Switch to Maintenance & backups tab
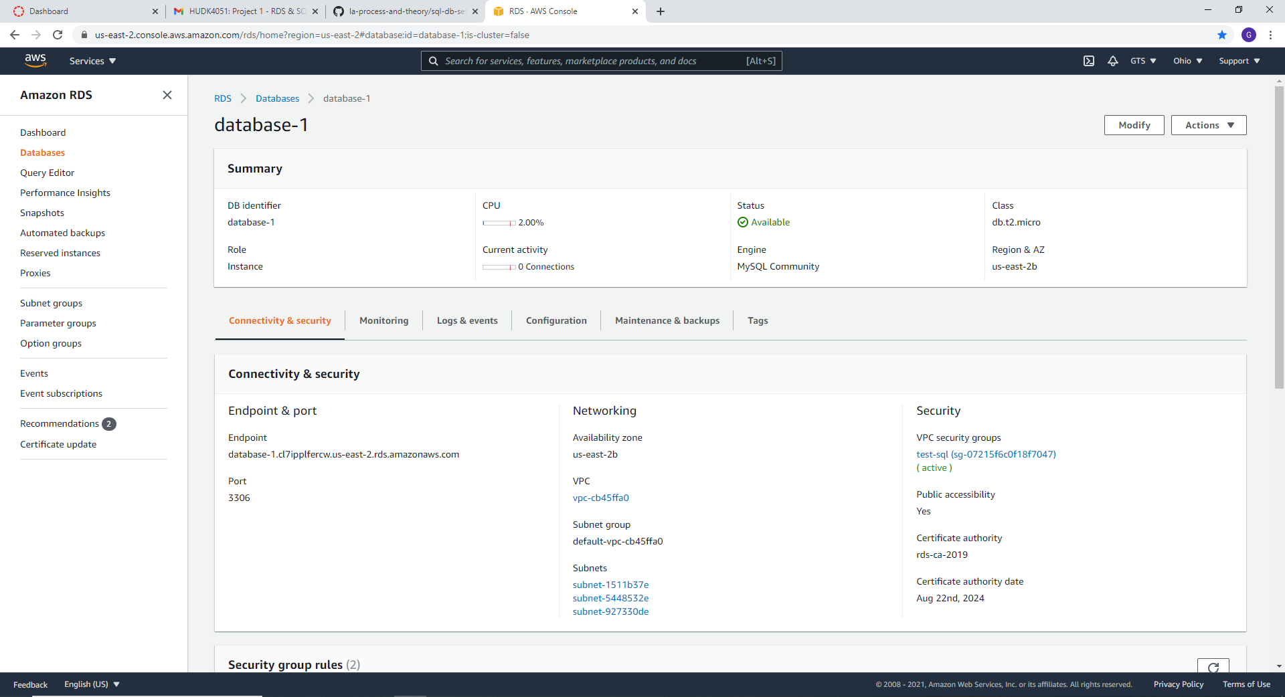This screenshot has height=697, width=1285. tap(667, 320)
